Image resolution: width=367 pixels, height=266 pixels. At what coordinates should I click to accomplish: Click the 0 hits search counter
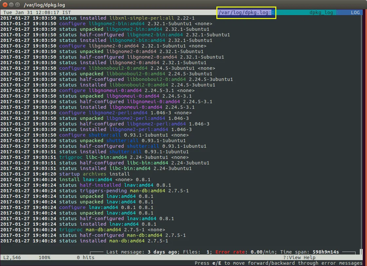tap(85, 257)
